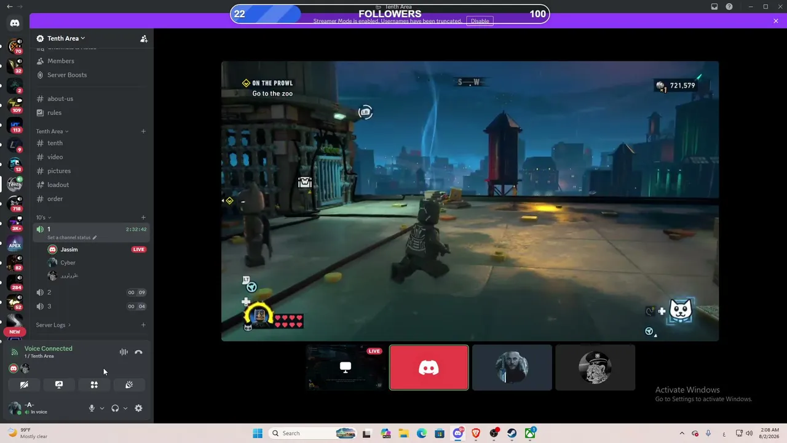
Task: Select the red Discord logo participant tile
Action: point(429,367)
